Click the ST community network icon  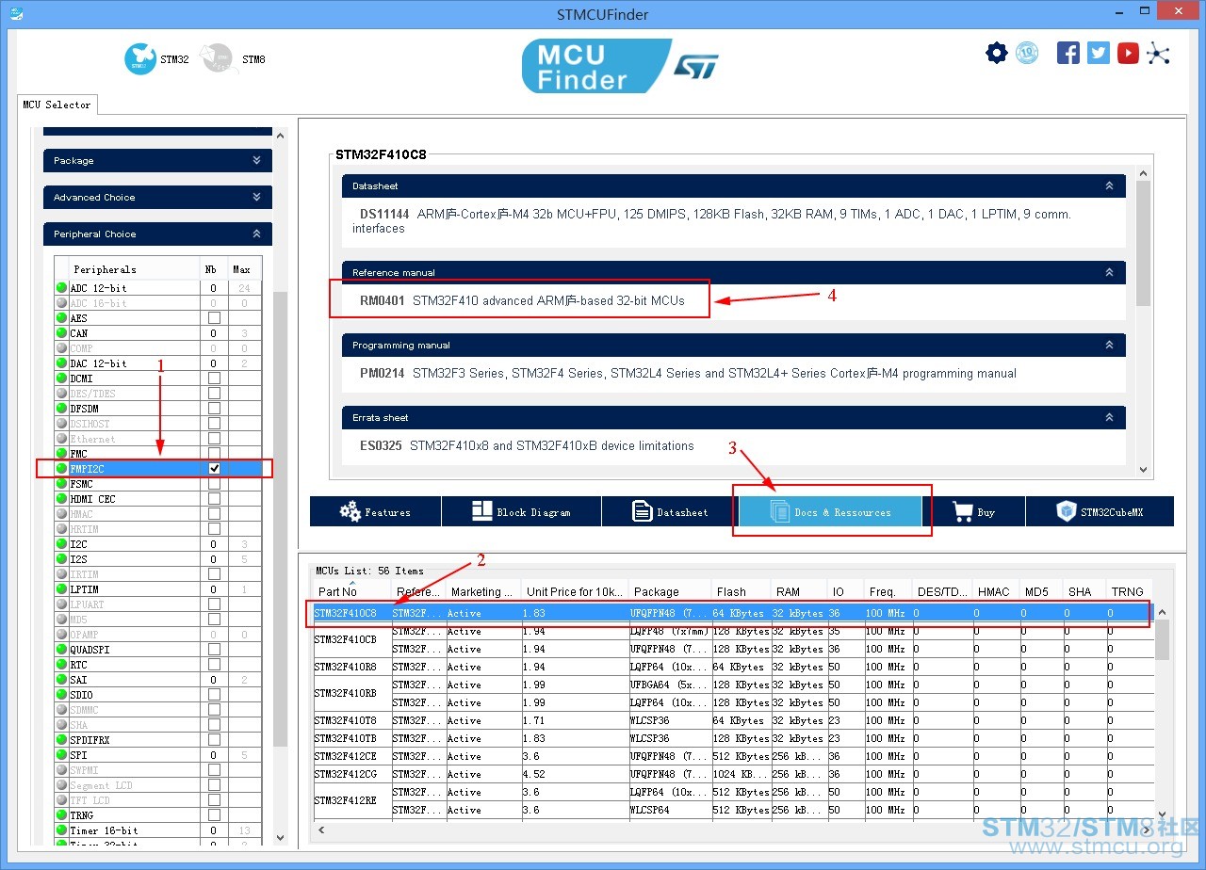coord(1158,53)
